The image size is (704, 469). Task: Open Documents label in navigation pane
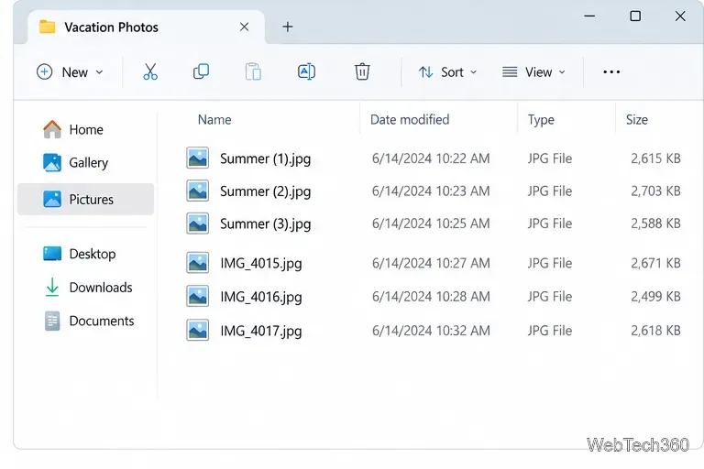pos(102,321)
